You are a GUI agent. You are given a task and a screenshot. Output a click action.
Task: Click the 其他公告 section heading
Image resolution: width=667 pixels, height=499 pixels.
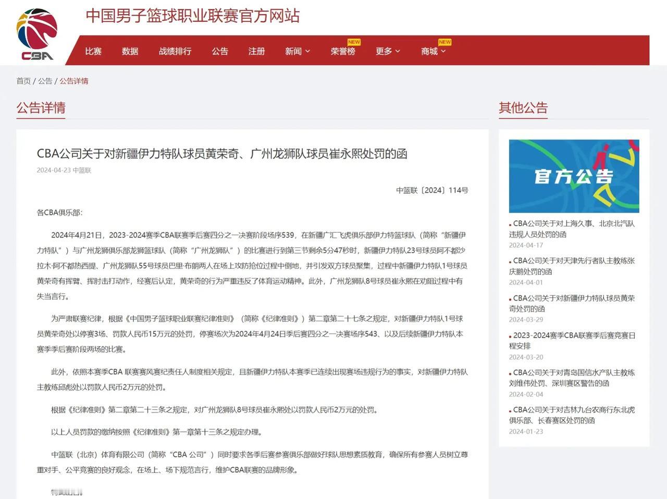[x=523, y=108]
